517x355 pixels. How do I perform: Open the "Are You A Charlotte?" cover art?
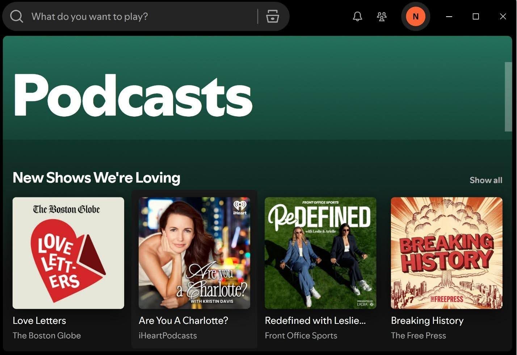click(194, 253)
